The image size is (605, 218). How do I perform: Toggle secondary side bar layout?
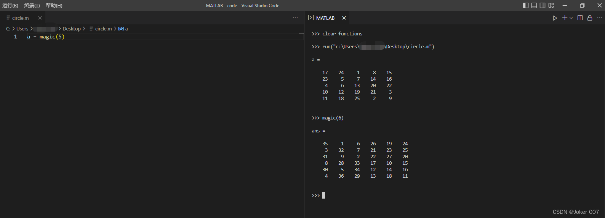click(x=543, y=5)
